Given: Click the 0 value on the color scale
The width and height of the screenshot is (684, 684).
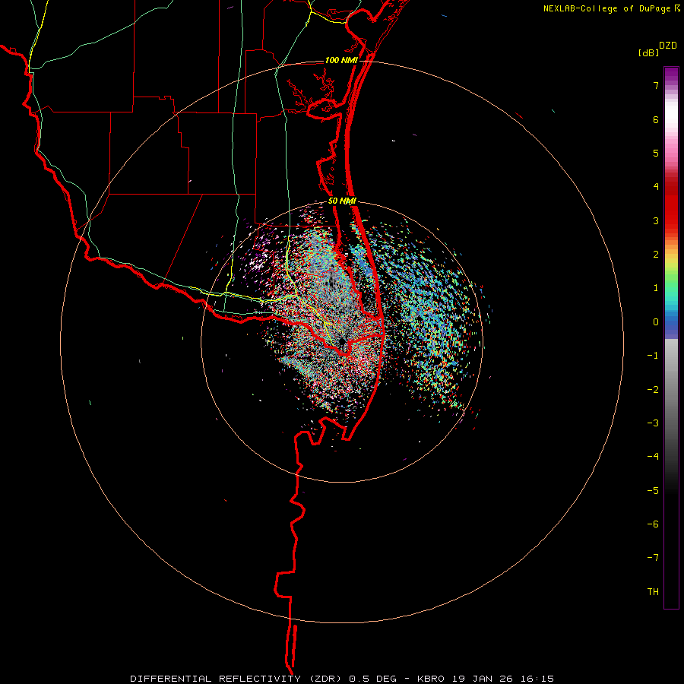Looking at the screenshot, I should tap(656, 322).
